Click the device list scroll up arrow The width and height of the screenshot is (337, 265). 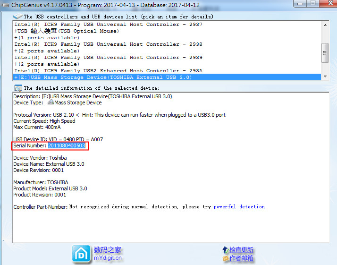[325, 25]
